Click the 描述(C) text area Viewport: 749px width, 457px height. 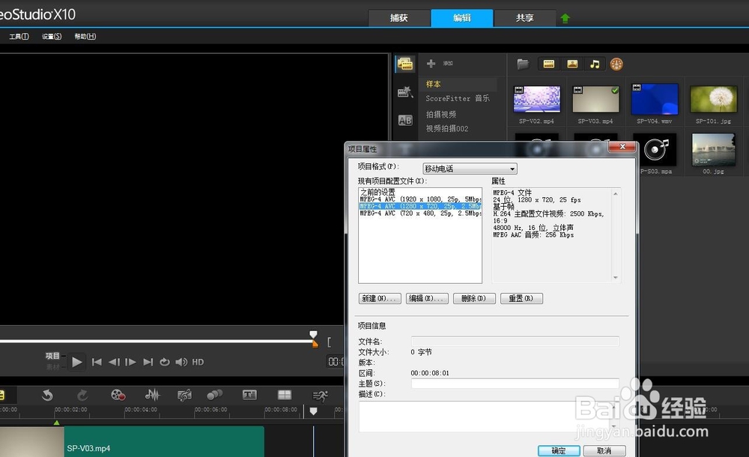[x=489, y=417]
